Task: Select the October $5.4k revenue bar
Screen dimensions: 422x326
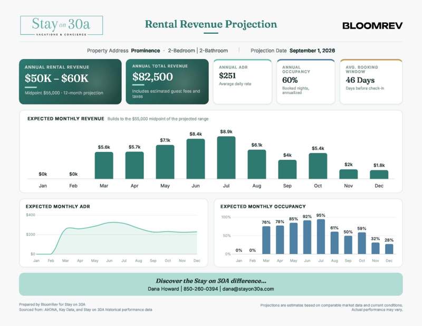Action: click(x=318, y=166)
